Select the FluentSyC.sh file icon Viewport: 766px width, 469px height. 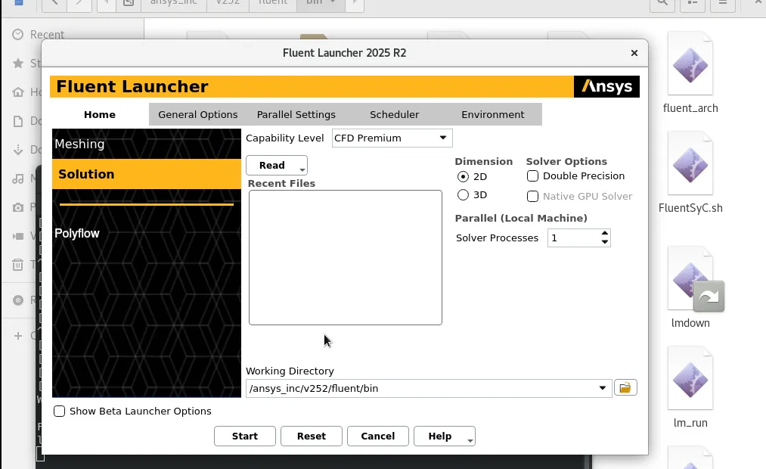690,163
